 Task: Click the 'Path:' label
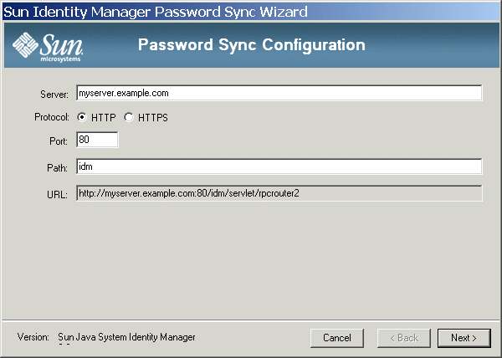(x=57, y=168)
